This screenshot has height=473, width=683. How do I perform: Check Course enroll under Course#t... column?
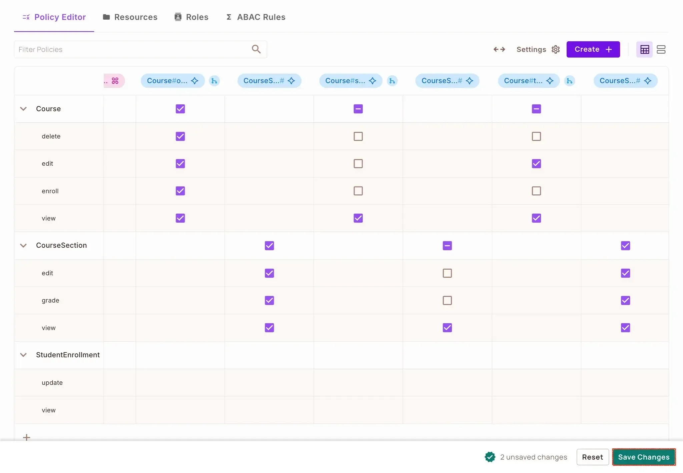[x=536, y=191]
